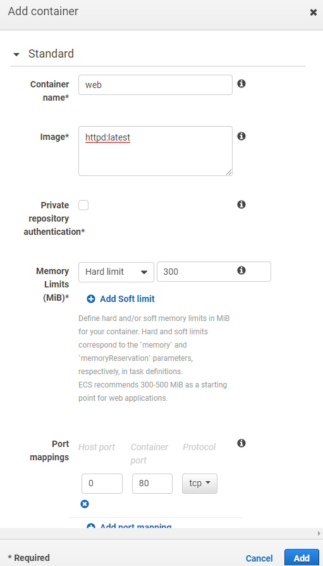The width and height of the screenshot is (323, 566).
Task: Close the Add container dialog
Action: click(x=314, y=13)
